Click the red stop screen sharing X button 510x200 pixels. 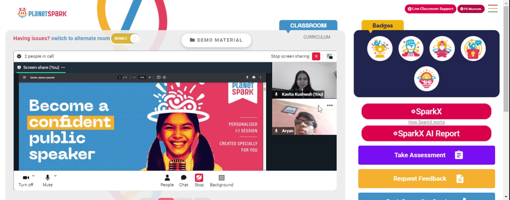[316, 56]
